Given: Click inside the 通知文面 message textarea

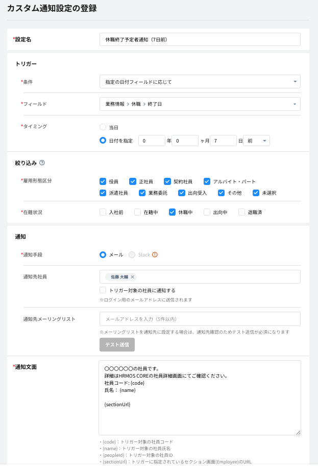Looking at the screenshot, I should point(200,398).
